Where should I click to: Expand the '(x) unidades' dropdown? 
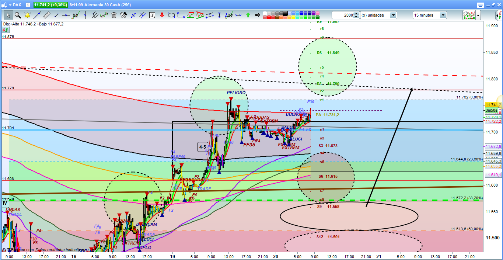[393, 15]
